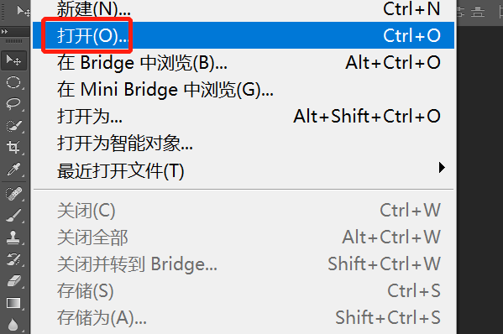Image resolution: width=503 pixels, height=334 pixels.
Task: Open 在 Bridge 中浏览(B)... entry
Action: (x=244, y=62)
